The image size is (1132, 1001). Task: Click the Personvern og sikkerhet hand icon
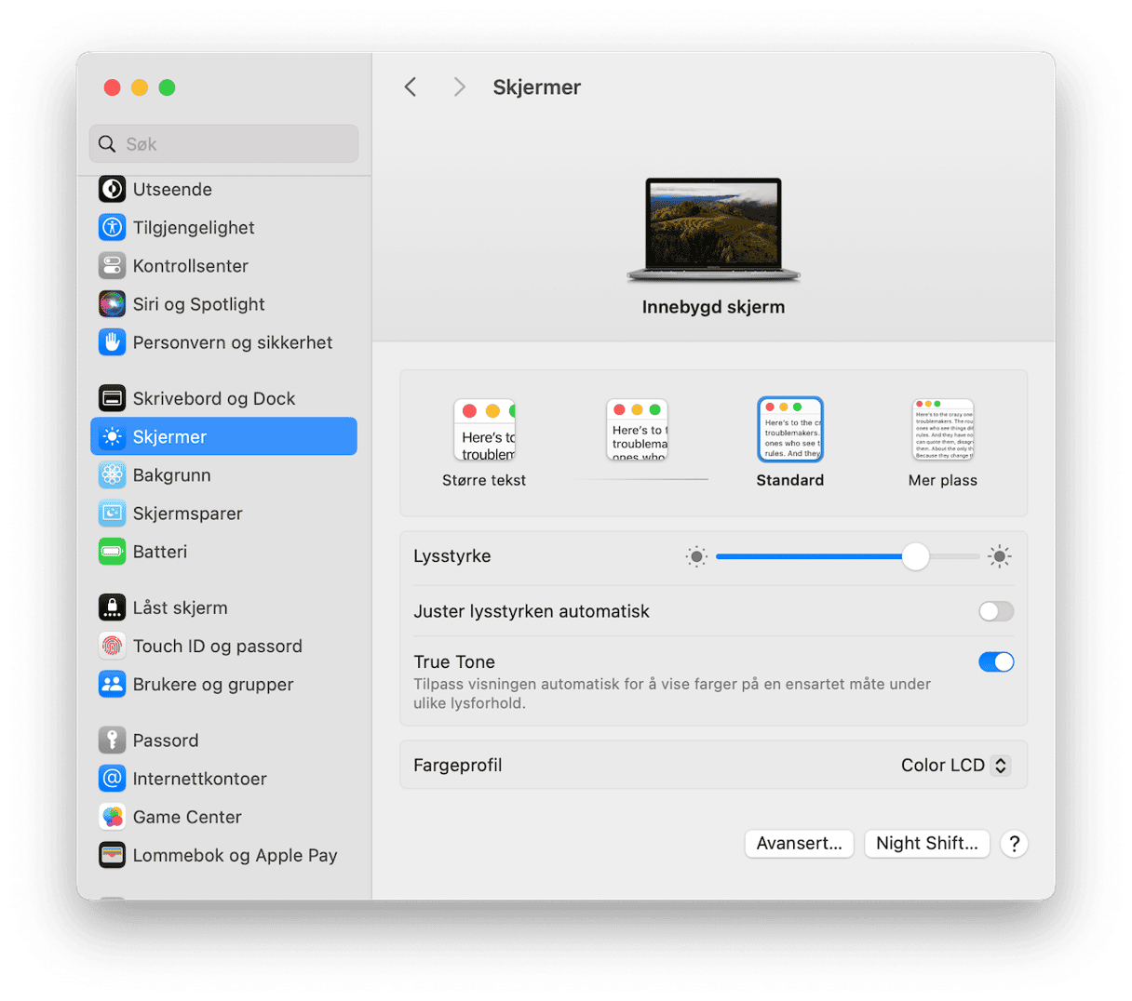click(x=112, y=342)
